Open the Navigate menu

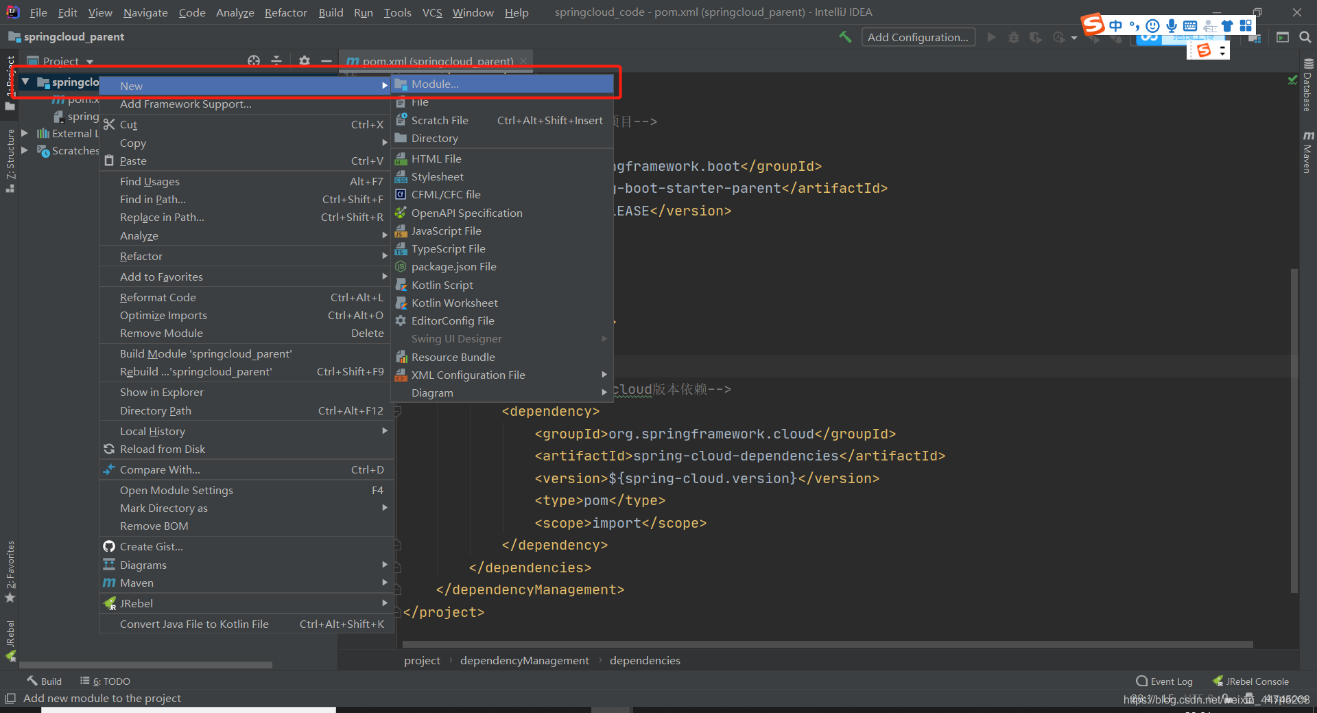point(145,12)
